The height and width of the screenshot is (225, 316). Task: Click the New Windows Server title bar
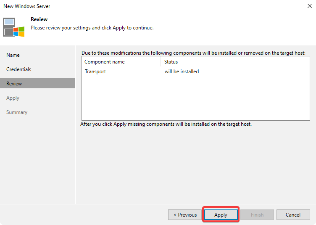coord(126,6)
